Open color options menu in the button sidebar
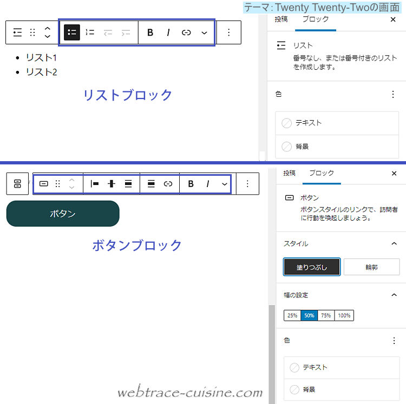Viewport: 406px width, 404px height. point(394,341)
